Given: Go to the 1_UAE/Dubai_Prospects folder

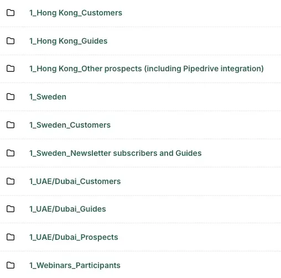Looking at the screenshot, I should pyautogui.click(x=74, y=237).
